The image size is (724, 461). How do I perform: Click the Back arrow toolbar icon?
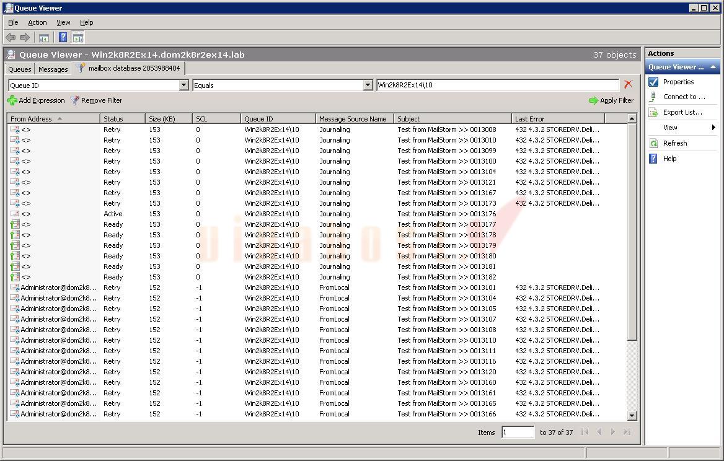point(11,38)
